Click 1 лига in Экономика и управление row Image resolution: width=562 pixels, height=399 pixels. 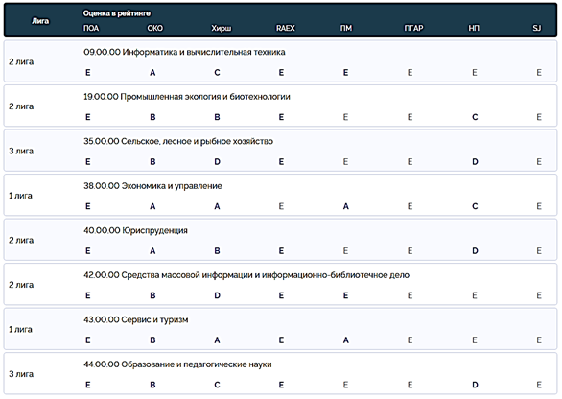coord(20,196)
